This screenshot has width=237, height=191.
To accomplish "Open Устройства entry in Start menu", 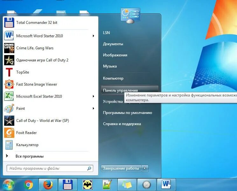I will coord(113,102).
